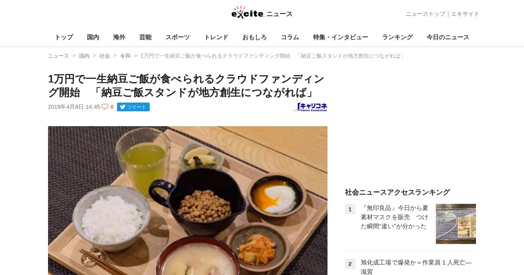
Task: Open the トップ navigation tab
Action: tap(64, 37)
